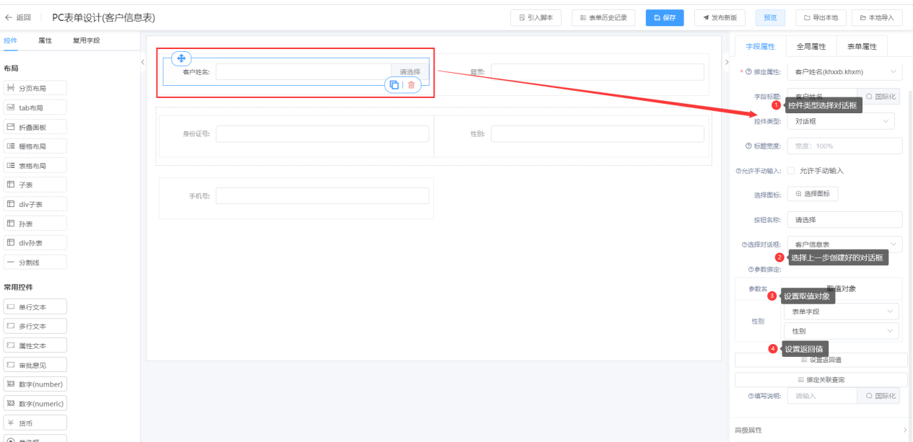
Task: Collapse the left controls panel arrow
Action: (142, 62)
